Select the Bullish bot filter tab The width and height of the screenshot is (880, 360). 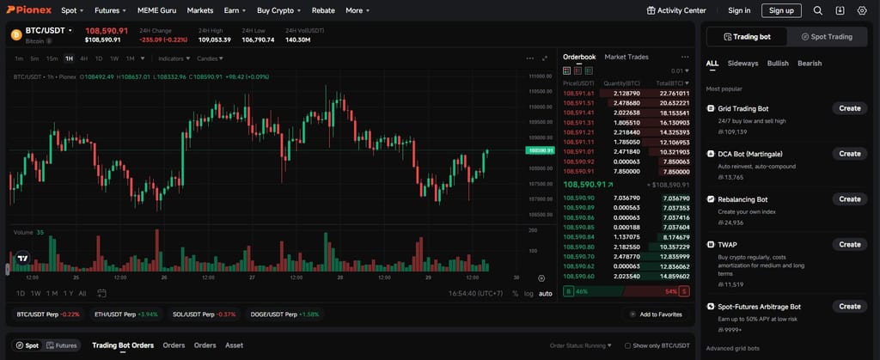coord(778,64)
